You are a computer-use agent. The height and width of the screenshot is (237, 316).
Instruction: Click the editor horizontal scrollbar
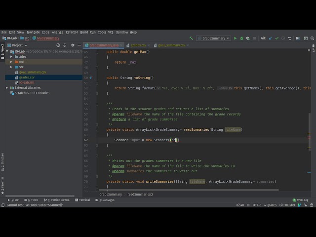189,190
